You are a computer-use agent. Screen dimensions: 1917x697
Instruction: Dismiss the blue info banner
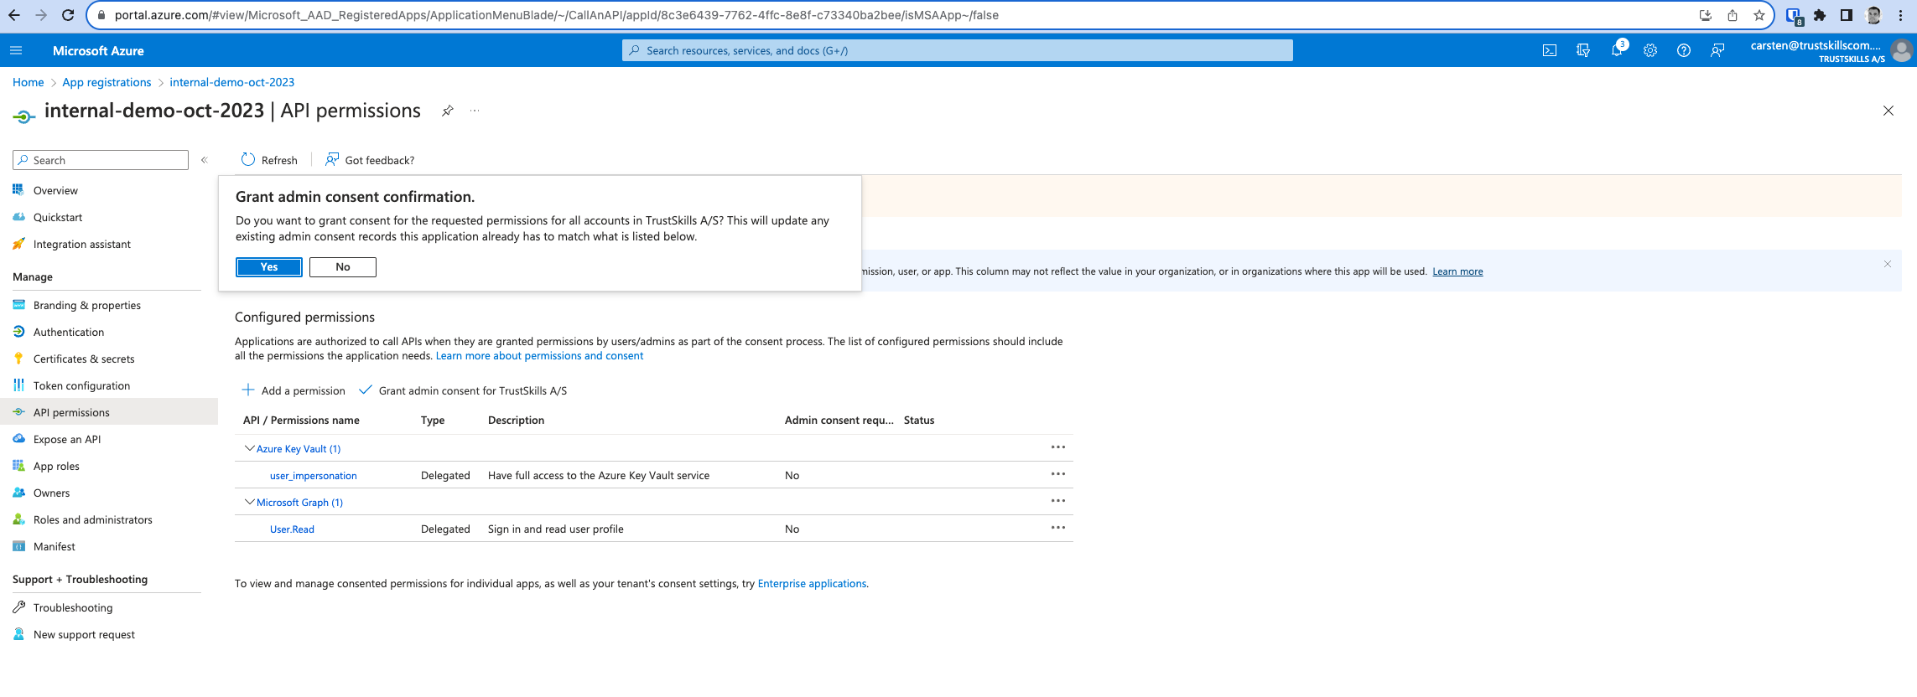(x=1888, y=264)
